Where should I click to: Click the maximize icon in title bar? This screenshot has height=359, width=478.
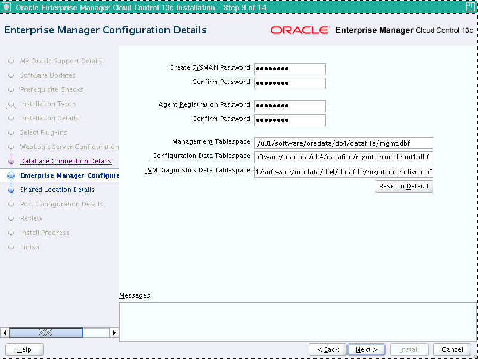pyautogui.click(x=471, y=7)
